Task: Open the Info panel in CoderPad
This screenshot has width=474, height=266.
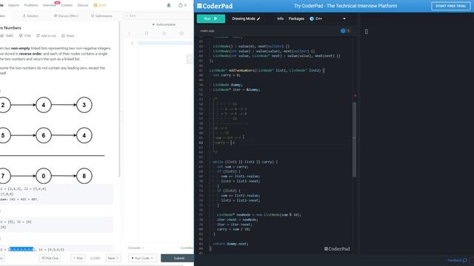Action: 280,18
